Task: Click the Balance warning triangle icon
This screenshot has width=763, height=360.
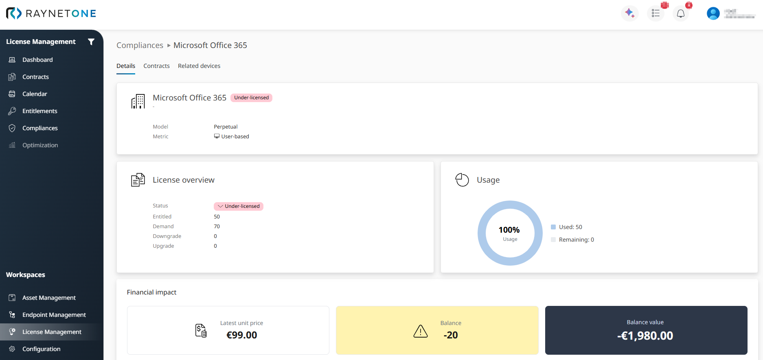Action: (x=421, y=331)
